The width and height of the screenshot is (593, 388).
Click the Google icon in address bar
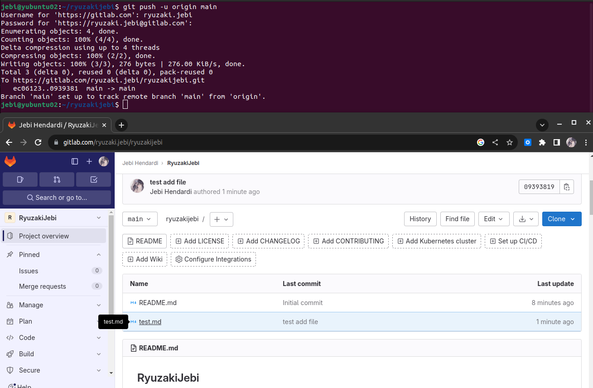(x=481, y=142)
